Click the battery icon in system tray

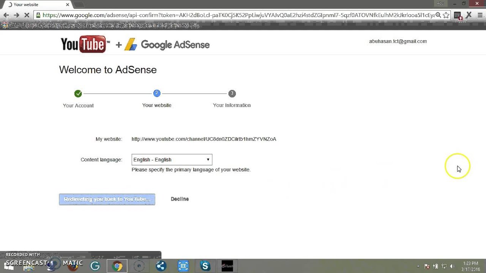pos(436,266)
